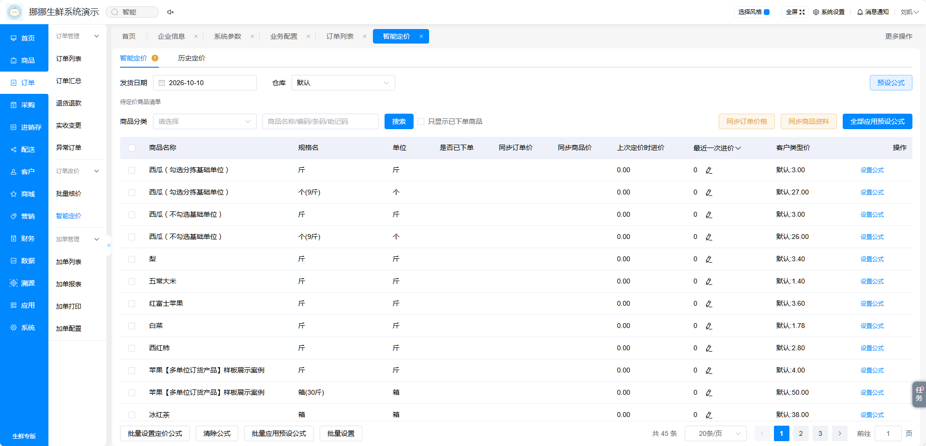The width and height of the screenshot is (926, 446).
Task: Check the row checkbox for 五常大米
Action: click(132, 282)
